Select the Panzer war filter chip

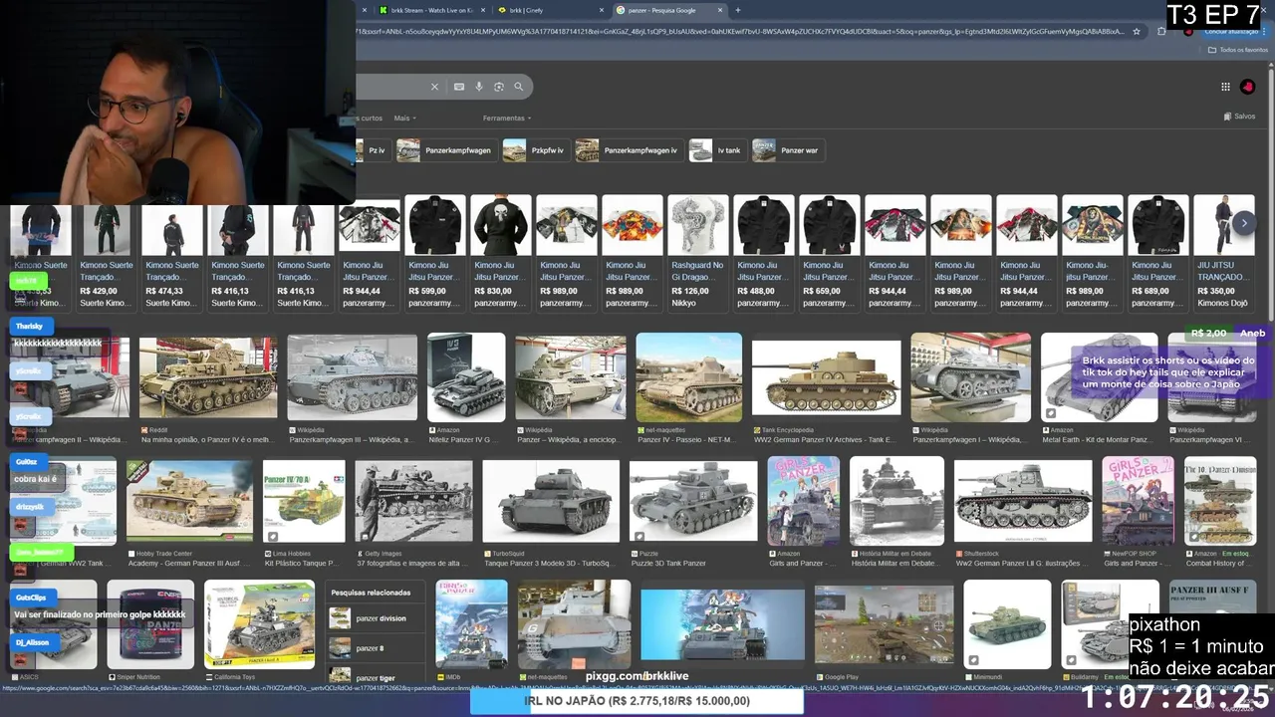[x=787, y=150]
